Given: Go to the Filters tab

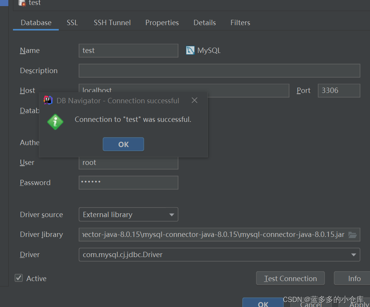Looking at the screenshot, I should click(x=240, y=22).
